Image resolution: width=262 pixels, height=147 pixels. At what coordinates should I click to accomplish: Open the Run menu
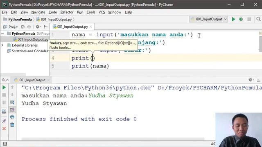(80, 12)
